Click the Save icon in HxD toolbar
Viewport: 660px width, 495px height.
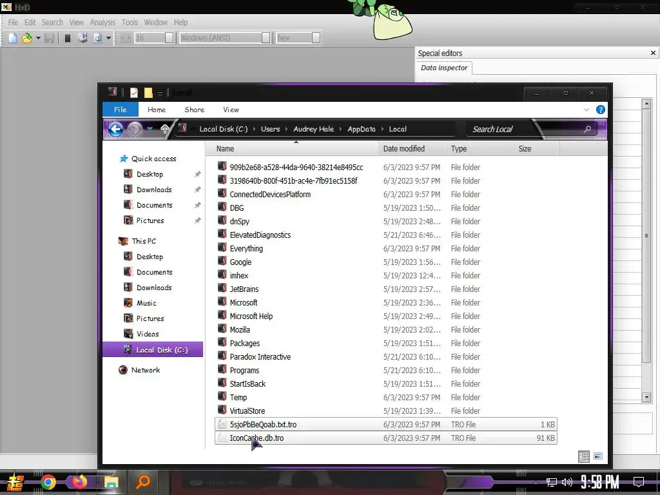click(49, 38)
